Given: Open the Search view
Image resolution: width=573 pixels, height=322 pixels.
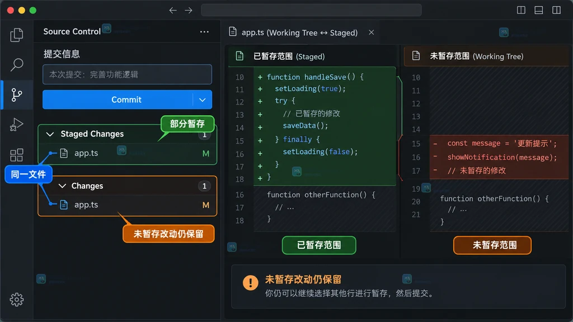Looking at the screenshot, I should (16, 65).
